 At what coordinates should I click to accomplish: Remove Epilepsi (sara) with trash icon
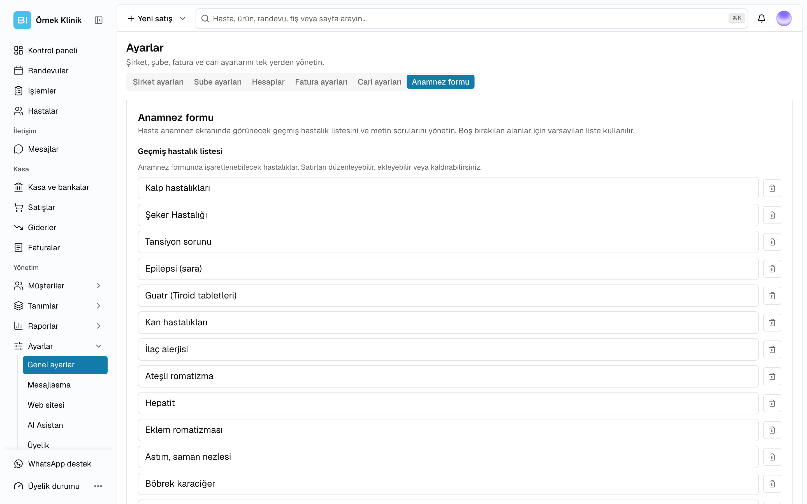772,269
